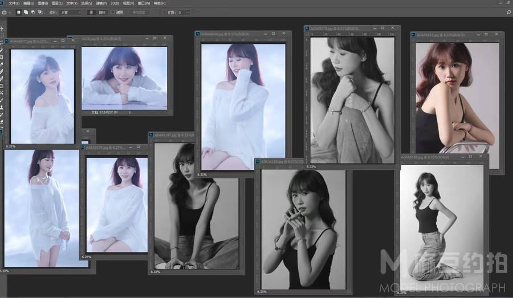Maximize the AG4A9181.jpg document window

486,34
